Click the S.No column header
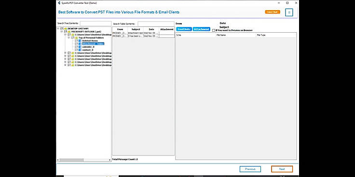Image resolution: width=355 pixels, height=177 pixels. [196, 35]
